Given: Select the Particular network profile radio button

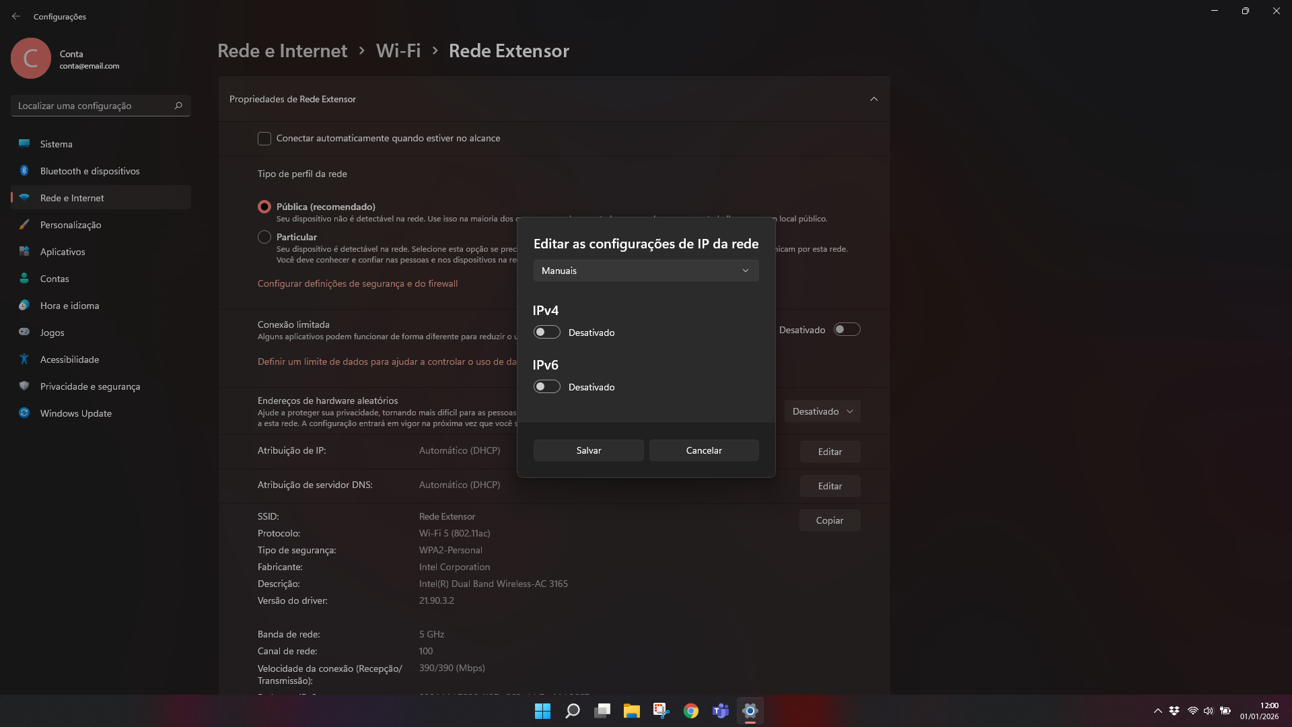Looking at the screenshot, I should (264, 237).
